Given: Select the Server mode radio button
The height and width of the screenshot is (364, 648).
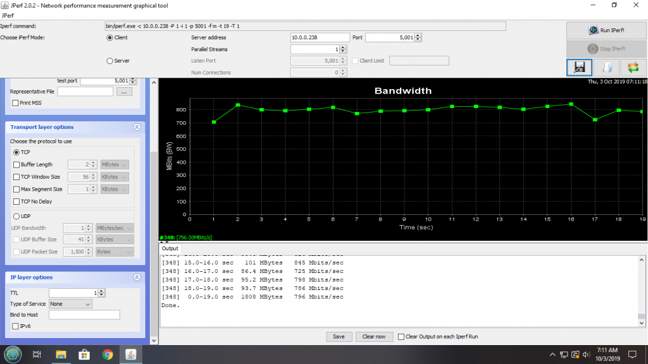Looking at the screenshot, I should [109, 61].
